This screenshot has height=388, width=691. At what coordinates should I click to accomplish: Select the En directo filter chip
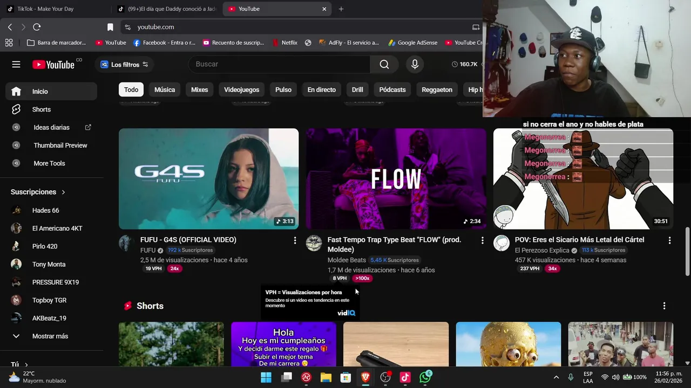click(322, 90)
